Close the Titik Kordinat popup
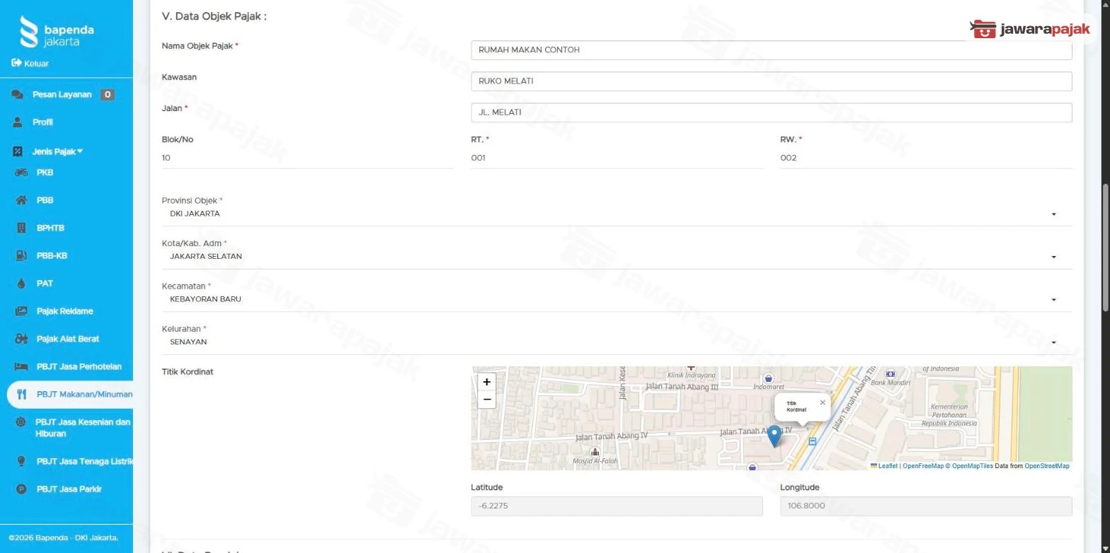Viewport: 1110px width, 553px height. pyautogui.click(x=822, y=402)
